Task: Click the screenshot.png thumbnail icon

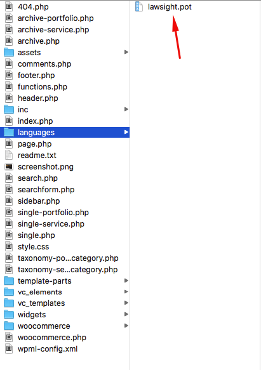Action: point(9,167)
